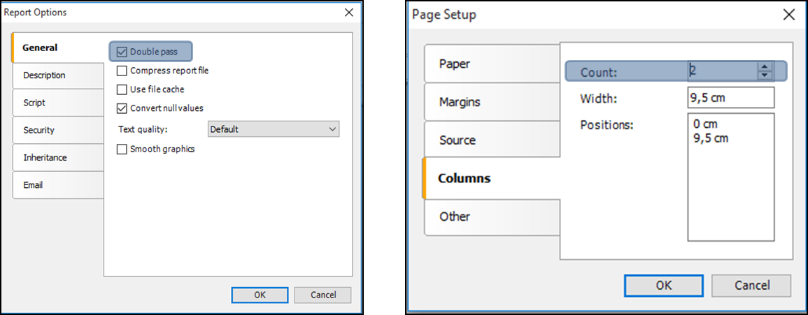
Task: Click Cancel in Page Setup dialog
Action: [751, 285]
